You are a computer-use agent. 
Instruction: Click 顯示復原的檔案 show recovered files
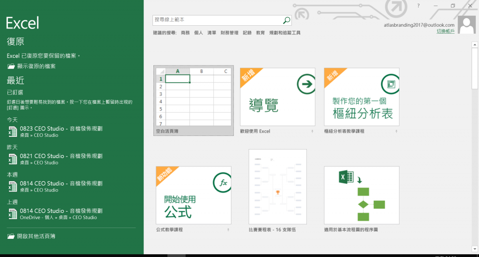(x=31, y=66)
